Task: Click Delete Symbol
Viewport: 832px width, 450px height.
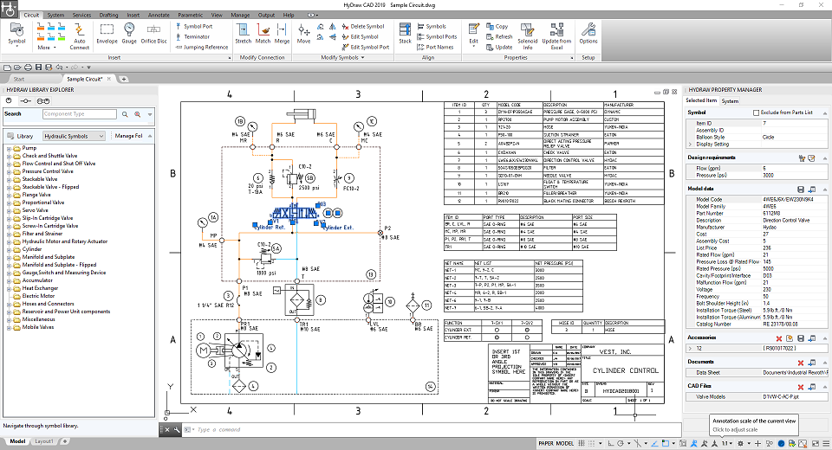Action: click(363, 26)
